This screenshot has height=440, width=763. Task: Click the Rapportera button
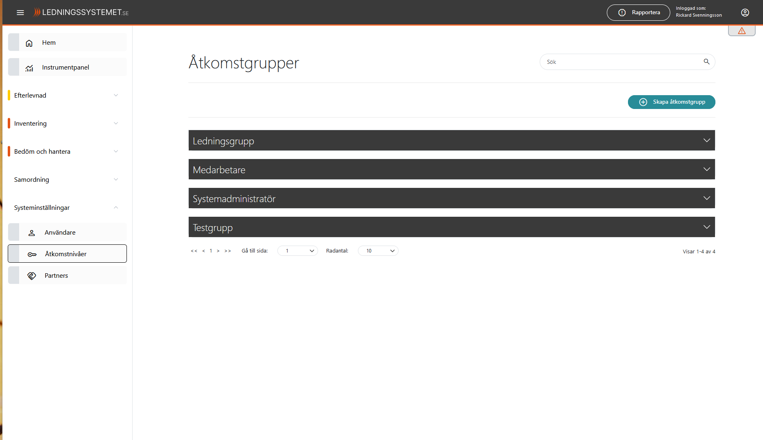pyautogui.click(x=638, y=13)
